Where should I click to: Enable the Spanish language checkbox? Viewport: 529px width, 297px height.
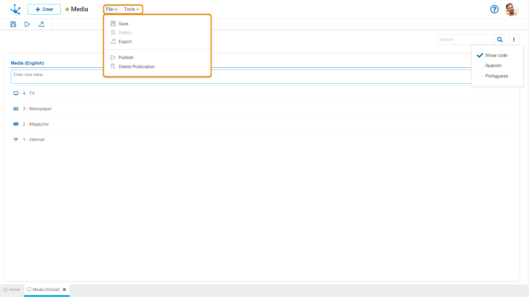(x=480, y=66)
